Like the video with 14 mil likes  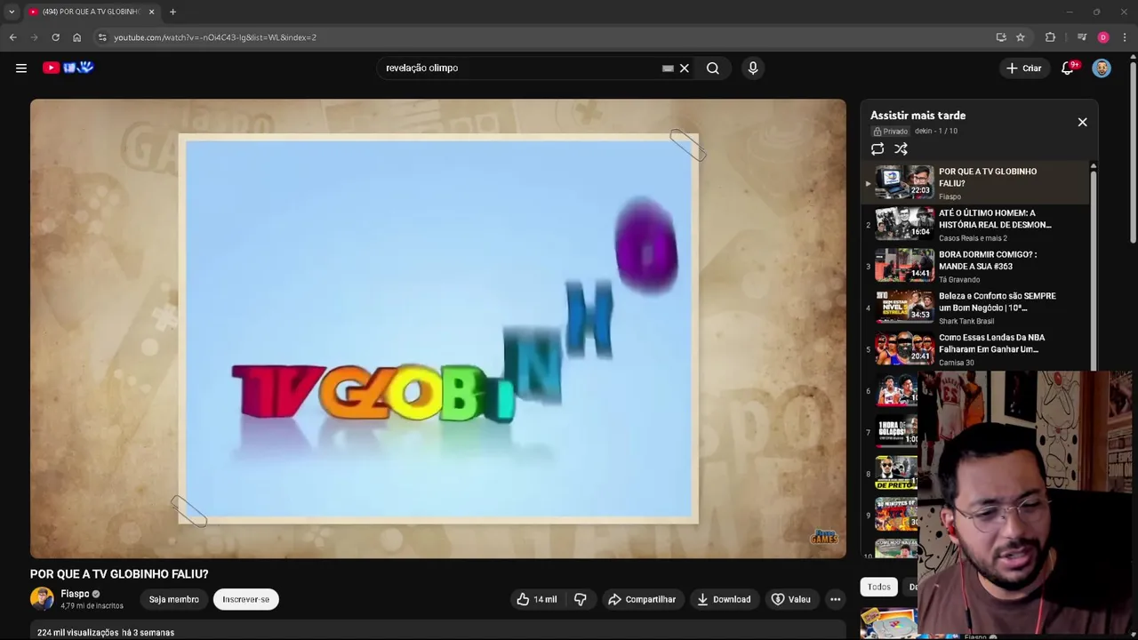[537, 599]
